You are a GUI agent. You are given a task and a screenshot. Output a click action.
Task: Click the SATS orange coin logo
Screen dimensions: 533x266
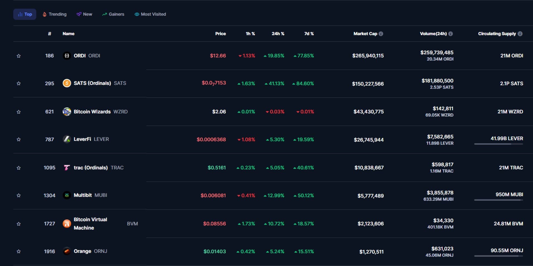click(67, 83)
